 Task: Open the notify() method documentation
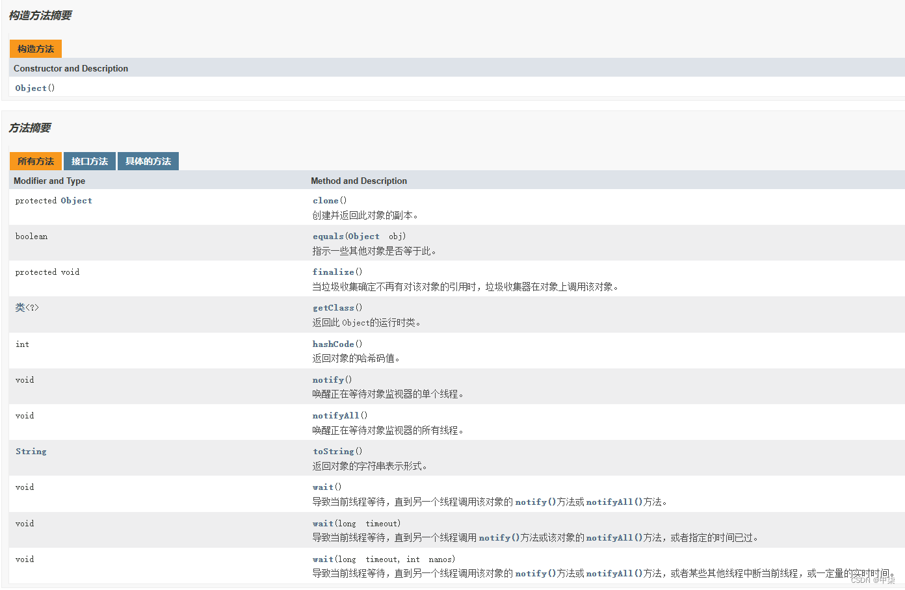point(328,379)
